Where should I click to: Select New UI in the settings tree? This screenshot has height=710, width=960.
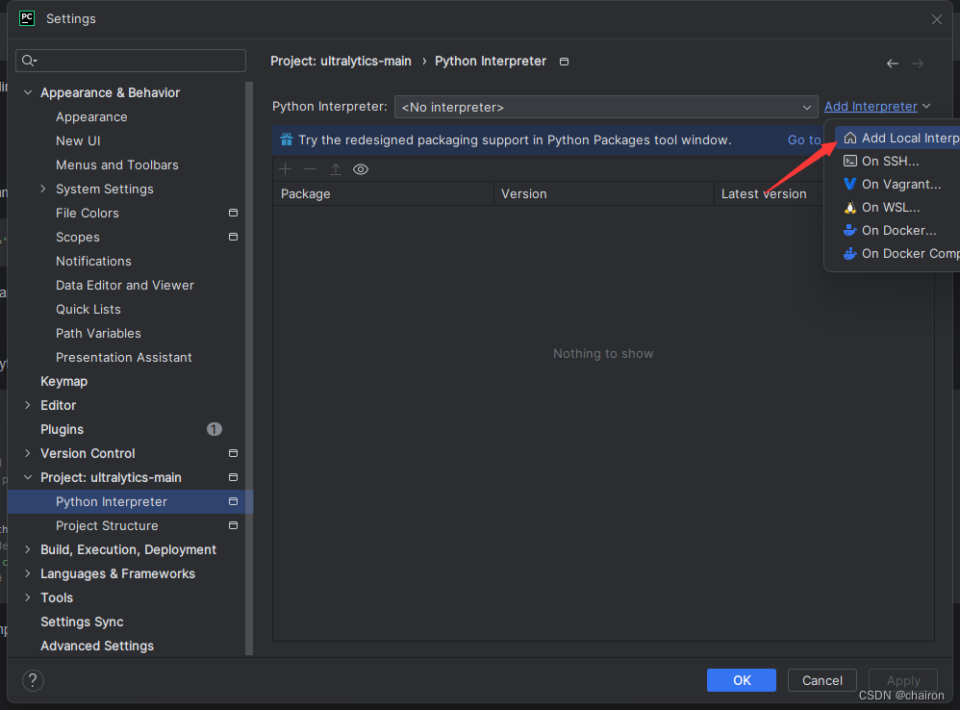(78, 140)
